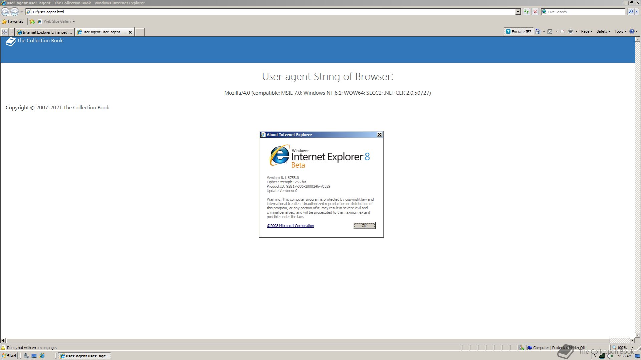Screen dimensions: 641x360
Task: Close the About Internet Explorer dialog
Action: (x=380, y=135)
